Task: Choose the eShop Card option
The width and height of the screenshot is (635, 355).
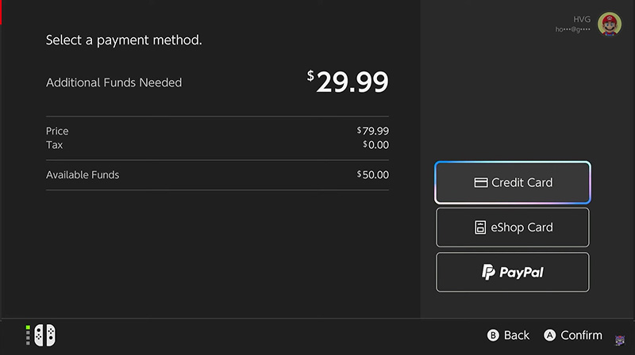Action: click(512, 227)
